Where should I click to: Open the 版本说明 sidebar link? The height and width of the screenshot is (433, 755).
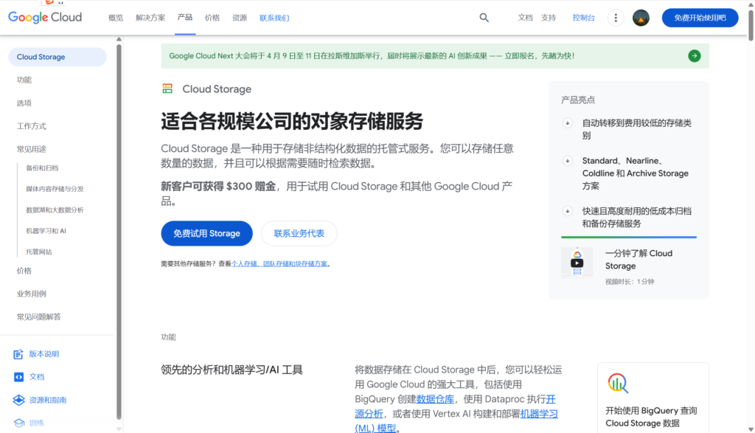tap(44, 354)
